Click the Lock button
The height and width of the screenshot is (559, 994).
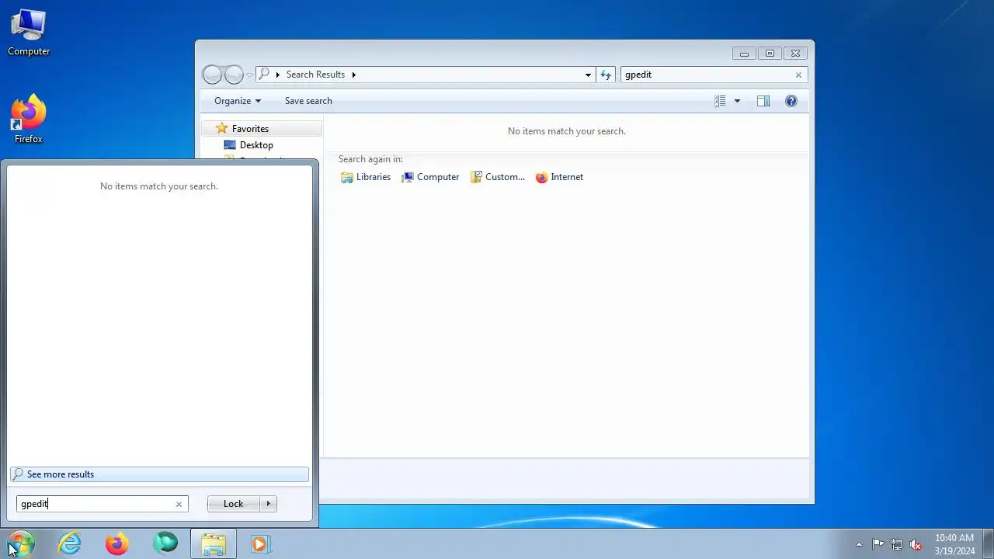point(234,504)
